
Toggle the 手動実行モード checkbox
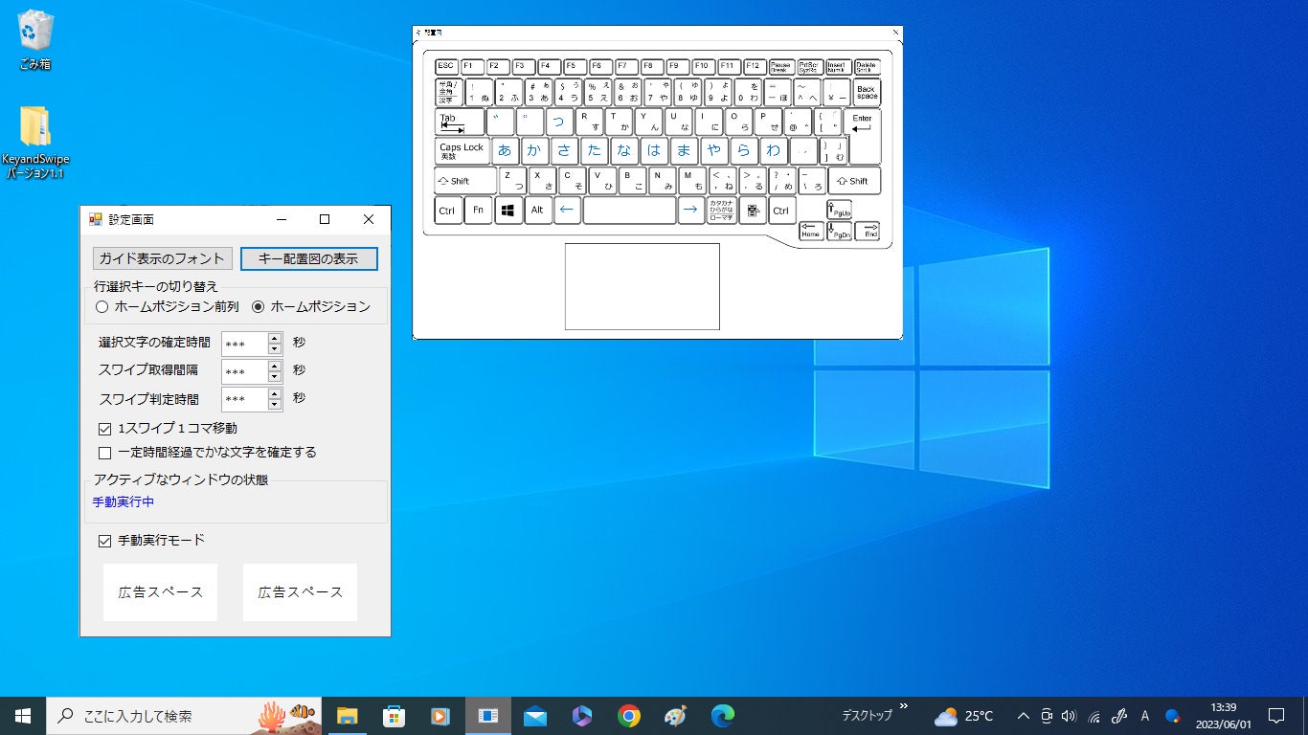[x=105, y=541]
